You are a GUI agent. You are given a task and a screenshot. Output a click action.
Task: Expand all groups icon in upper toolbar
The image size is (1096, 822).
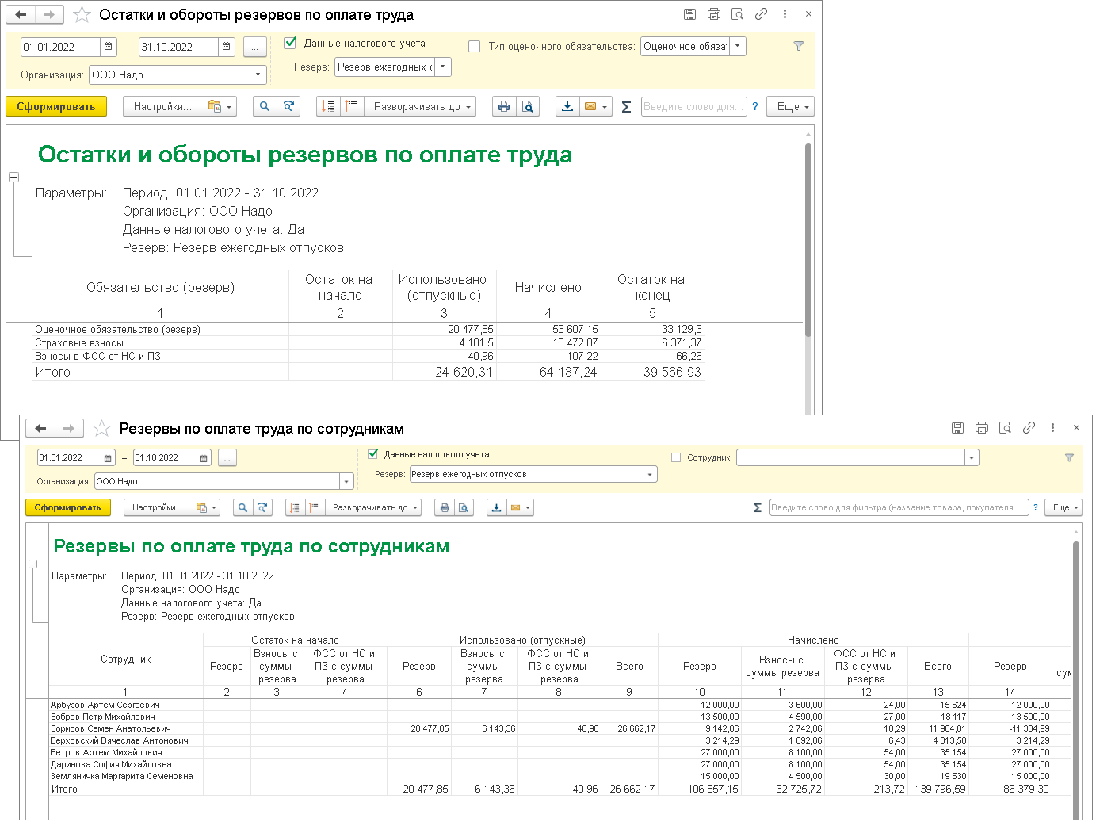point(352,106)
